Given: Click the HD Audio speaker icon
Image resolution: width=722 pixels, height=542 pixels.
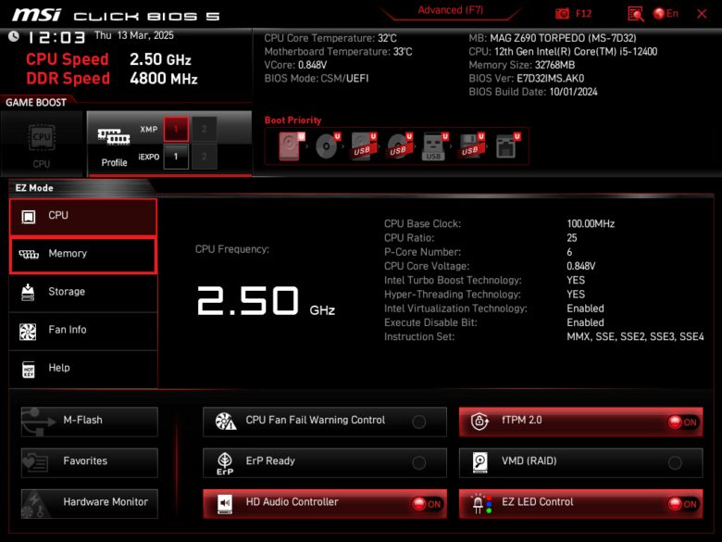Looking at the screenshot, I should point(225,504).
